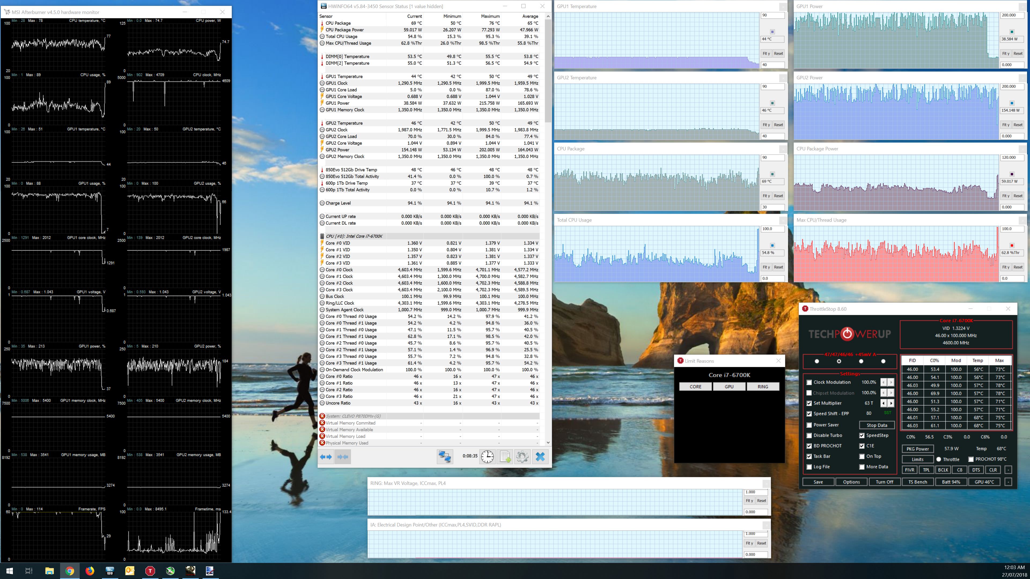Start HWiNFO logging with sheet-plus icon
Screen dimensions: 1030x579
(x=505, y=457)
